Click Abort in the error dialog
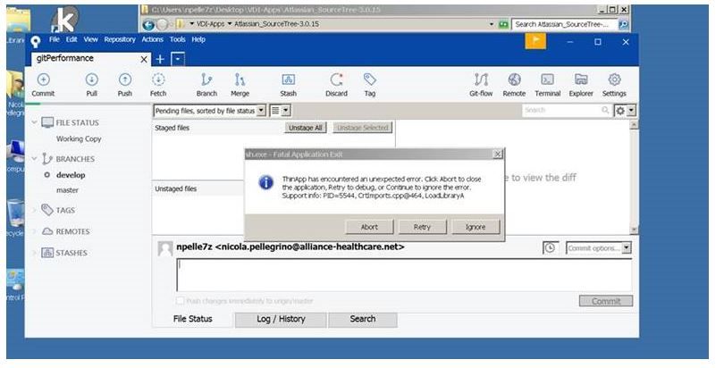Screen dimensions: 724x368 pos(369,227)
